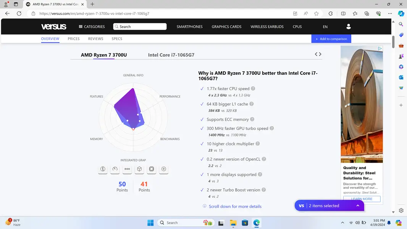Open the GRAPHICS CARDS navigation link
The height and width of the screenshot is (229, 407).
tap(226, 27)
